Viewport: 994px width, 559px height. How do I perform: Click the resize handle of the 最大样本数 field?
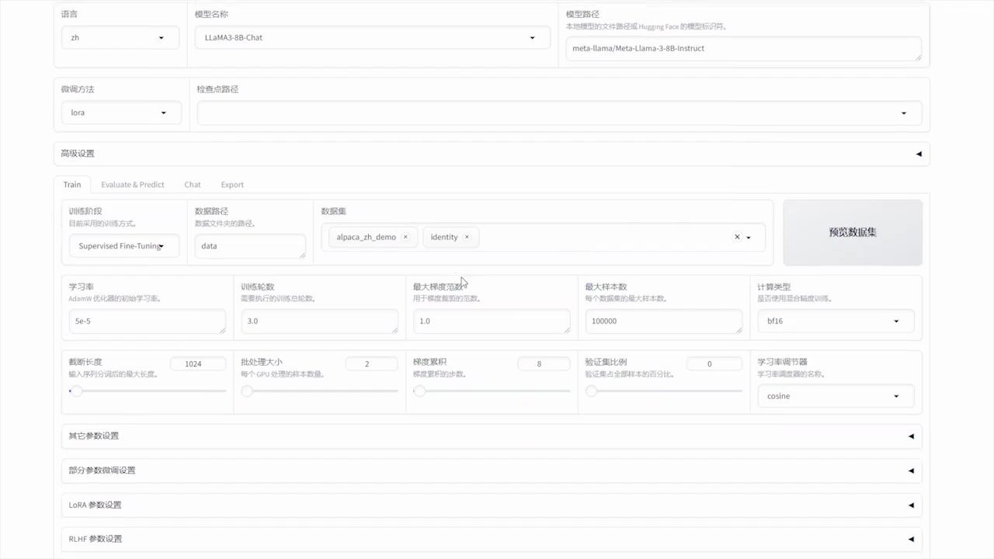click(x=738, y=329)
